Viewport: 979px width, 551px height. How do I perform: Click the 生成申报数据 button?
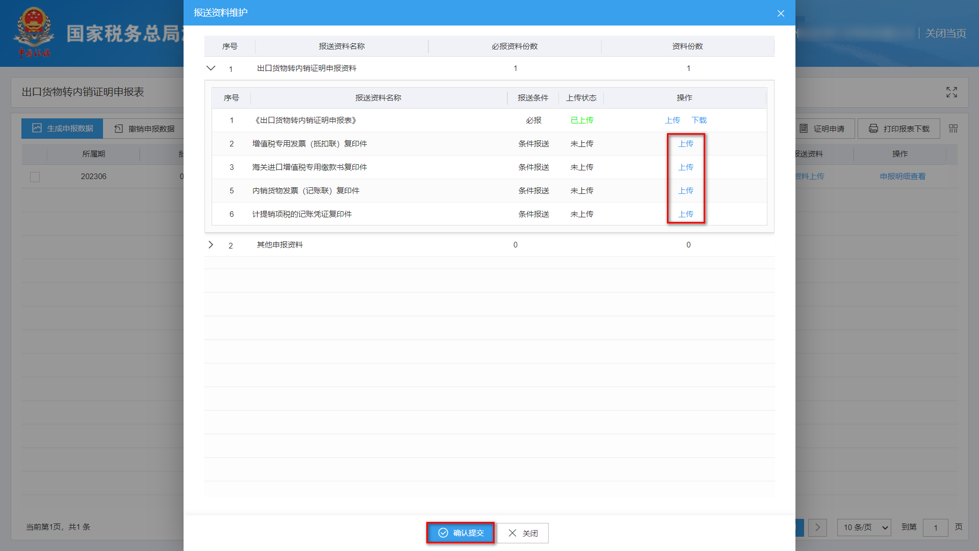click(62, 129)
